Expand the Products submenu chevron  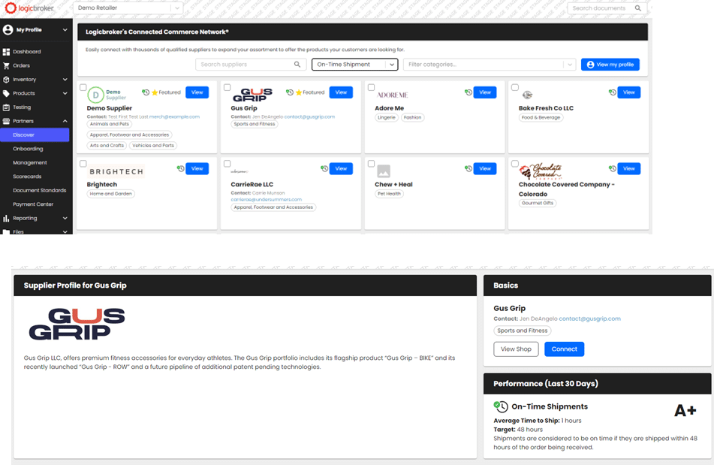[65, 93]
